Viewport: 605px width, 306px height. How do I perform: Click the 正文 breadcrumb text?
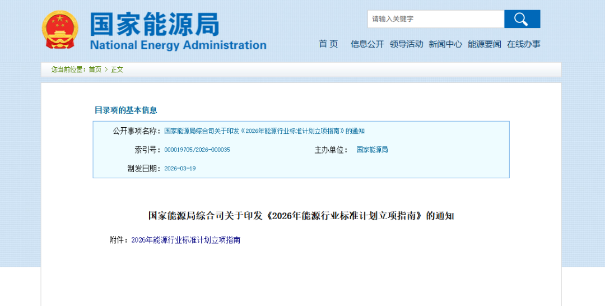[117, 69]
